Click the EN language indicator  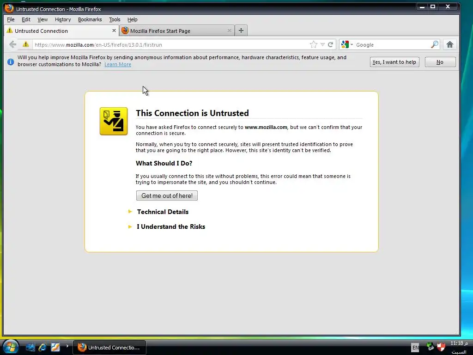(x=415, y=348)
